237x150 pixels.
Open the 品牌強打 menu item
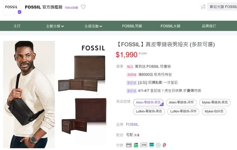(208, 26)
